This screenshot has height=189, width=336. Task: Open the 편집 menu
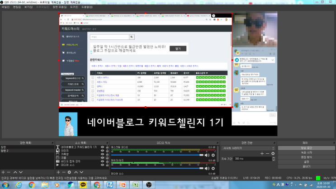[17, 7]
